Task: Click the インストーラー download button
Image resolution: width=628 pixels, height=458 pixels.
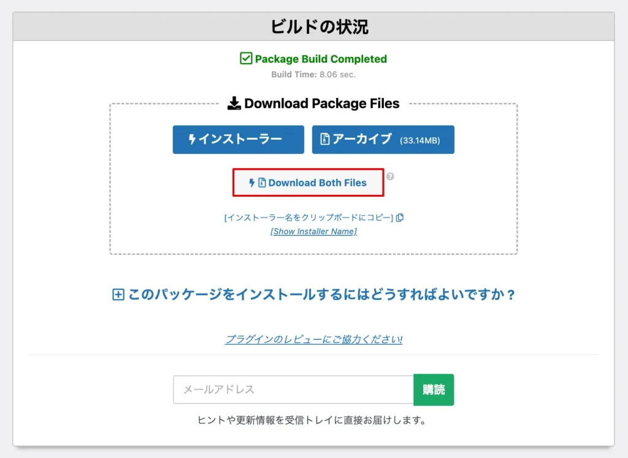Action: [x=239, y=139]
